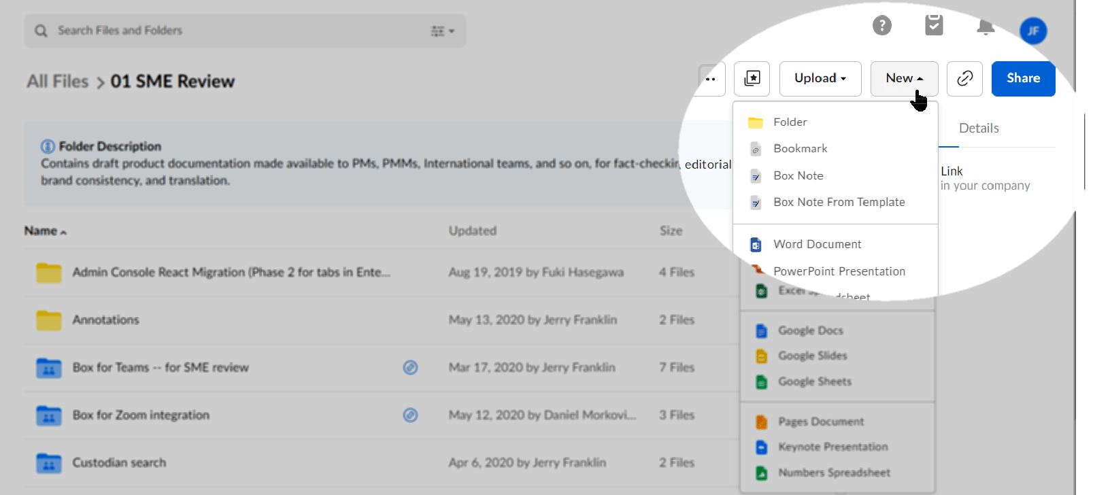1093x495 pixels.
Task: Switch to the Details tab
Action: 979,129
